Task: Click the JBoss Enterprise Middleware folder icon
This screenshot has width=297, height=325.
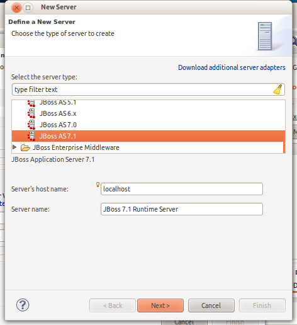Action: click(x=25, y=147)
